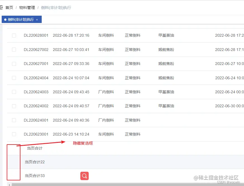Click the horizontal scrollbar left arrow

[9, 185]
